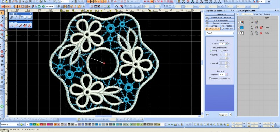280x132 pixels.
Task: Toggle the grid display icon
Action: [23, 6]
